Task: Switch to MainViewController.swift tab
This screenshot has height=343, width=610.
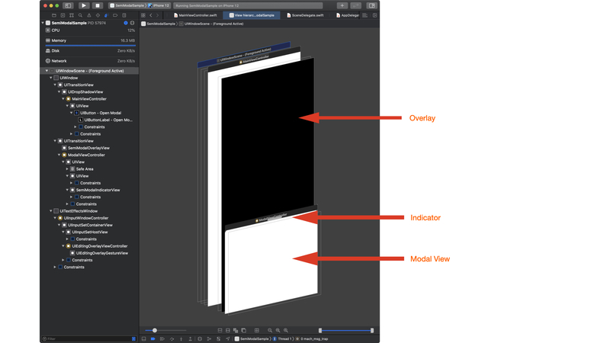Action: click(195, 15)
